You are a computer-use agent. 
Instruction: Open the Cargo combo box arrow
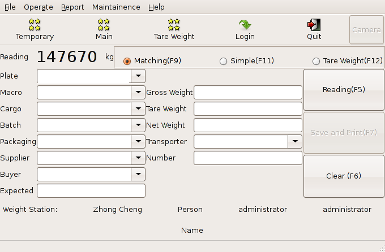tap(138, 109)
